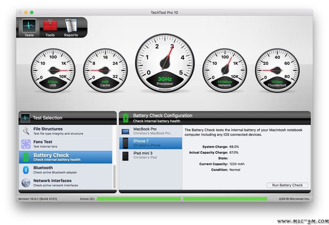Select the Fans Test entry
This screenshot has width=329, height=225.
tap(66, 144)
